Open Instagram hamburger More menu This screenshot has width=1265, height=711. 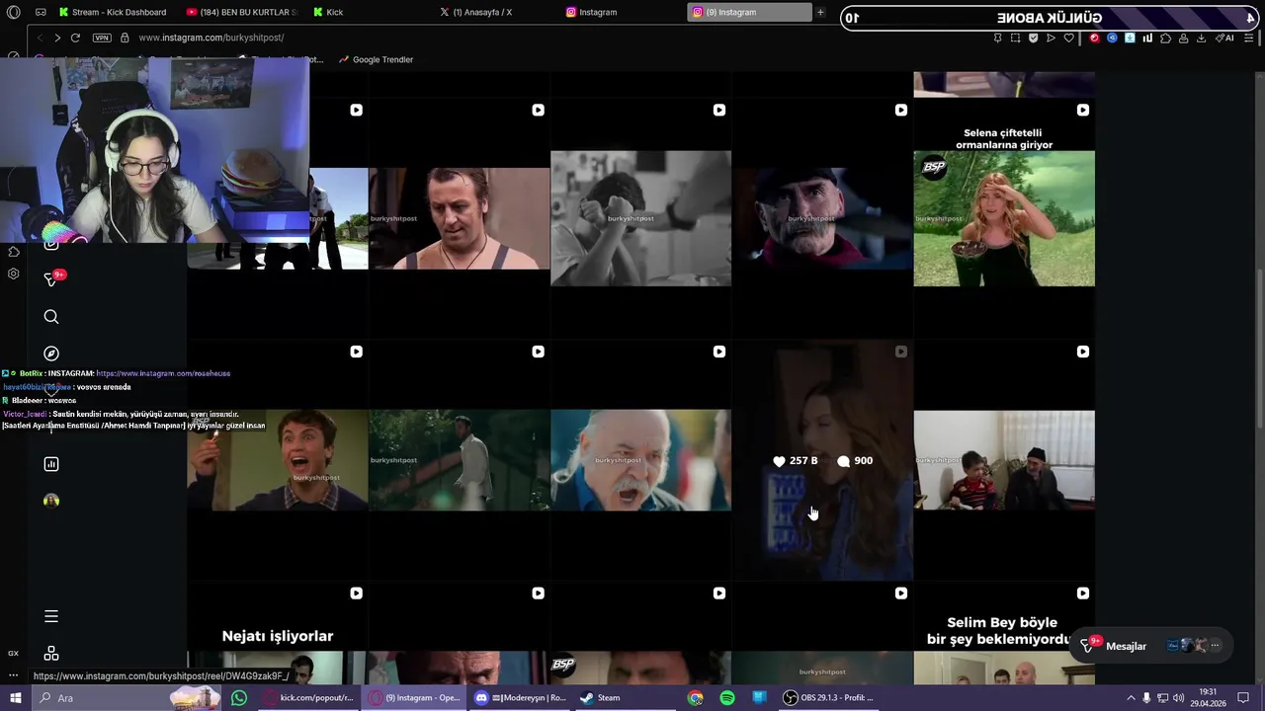pyautogui.click(x=51, y=616)
